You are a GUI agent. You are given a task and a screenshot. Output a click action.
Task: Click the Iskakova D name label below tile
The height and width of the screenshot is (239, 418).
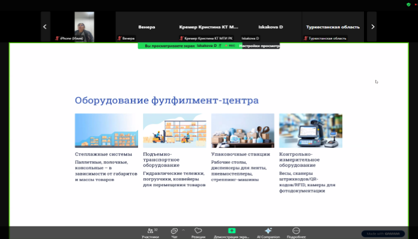pos(250,38)
